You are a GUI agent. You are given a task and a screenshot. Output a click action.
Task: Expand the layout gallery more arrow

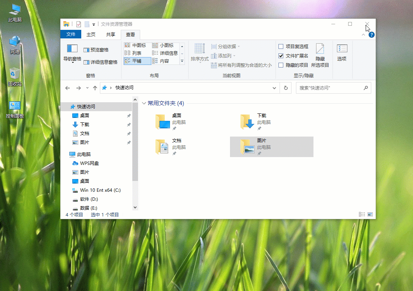(182, 61)
